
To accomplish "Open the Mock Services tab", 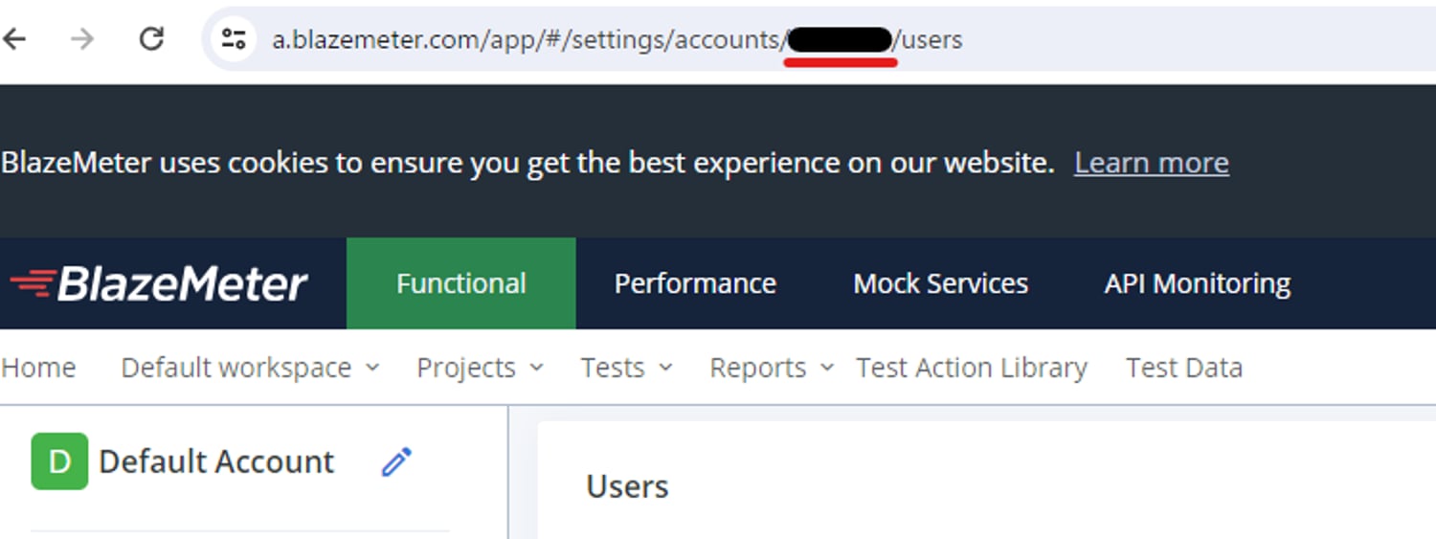I will [x=940, y=283].
